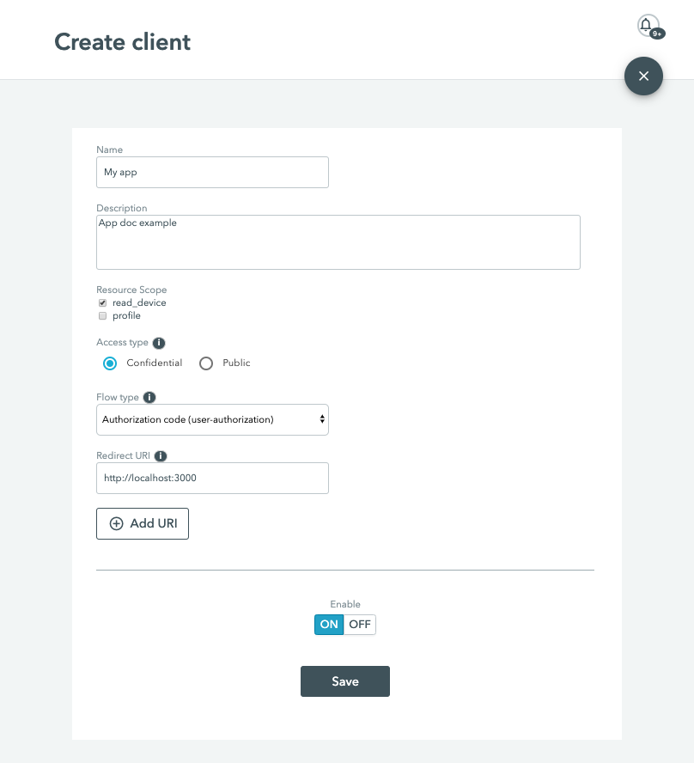Viewport: 694px width, 763px height.
Task: Click the Flow type dropdown arrows
Action: point(322,419)
